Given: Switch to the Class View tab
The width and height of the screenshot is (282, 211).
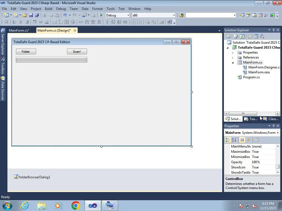Looking at the screenshot, I should pyautogui.click(x=271, y=119).
